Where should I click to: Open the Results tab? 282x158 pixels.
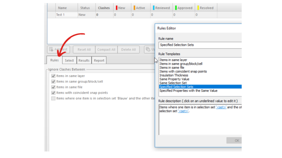point(84,60)
